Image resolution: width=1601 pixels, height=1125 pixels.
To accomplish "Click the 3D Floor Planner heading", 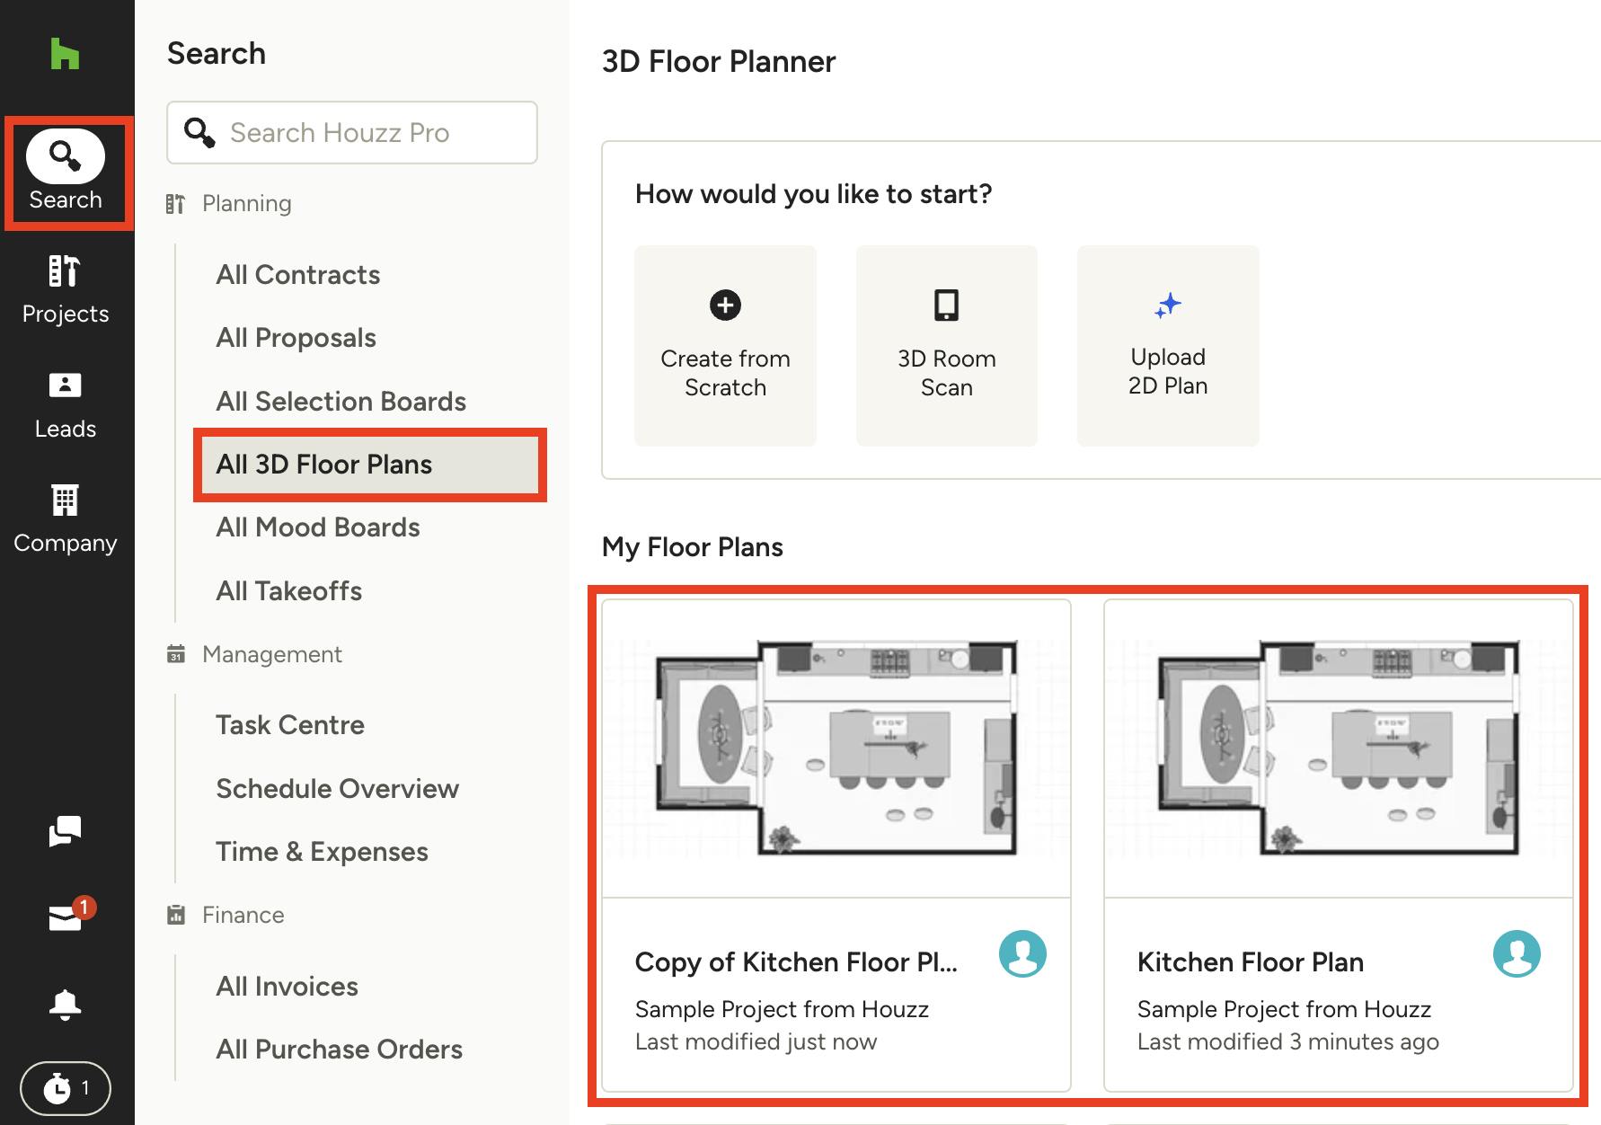I will point(719,62).
